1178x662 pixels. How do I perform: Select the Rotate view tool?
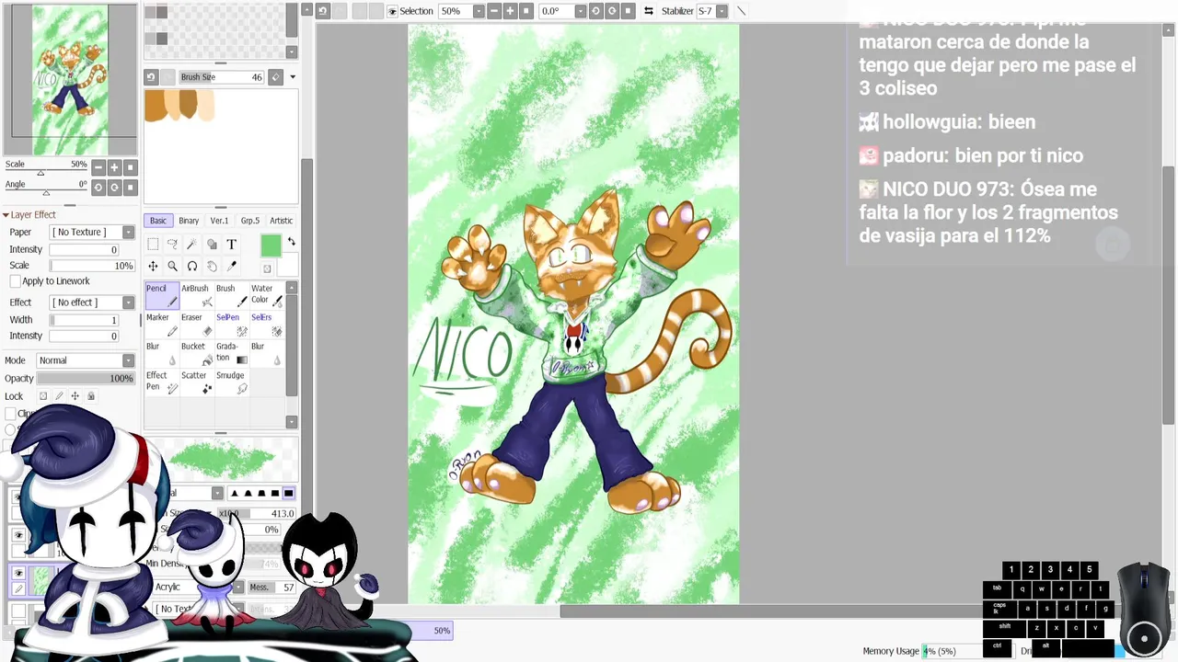pos(191,266)
